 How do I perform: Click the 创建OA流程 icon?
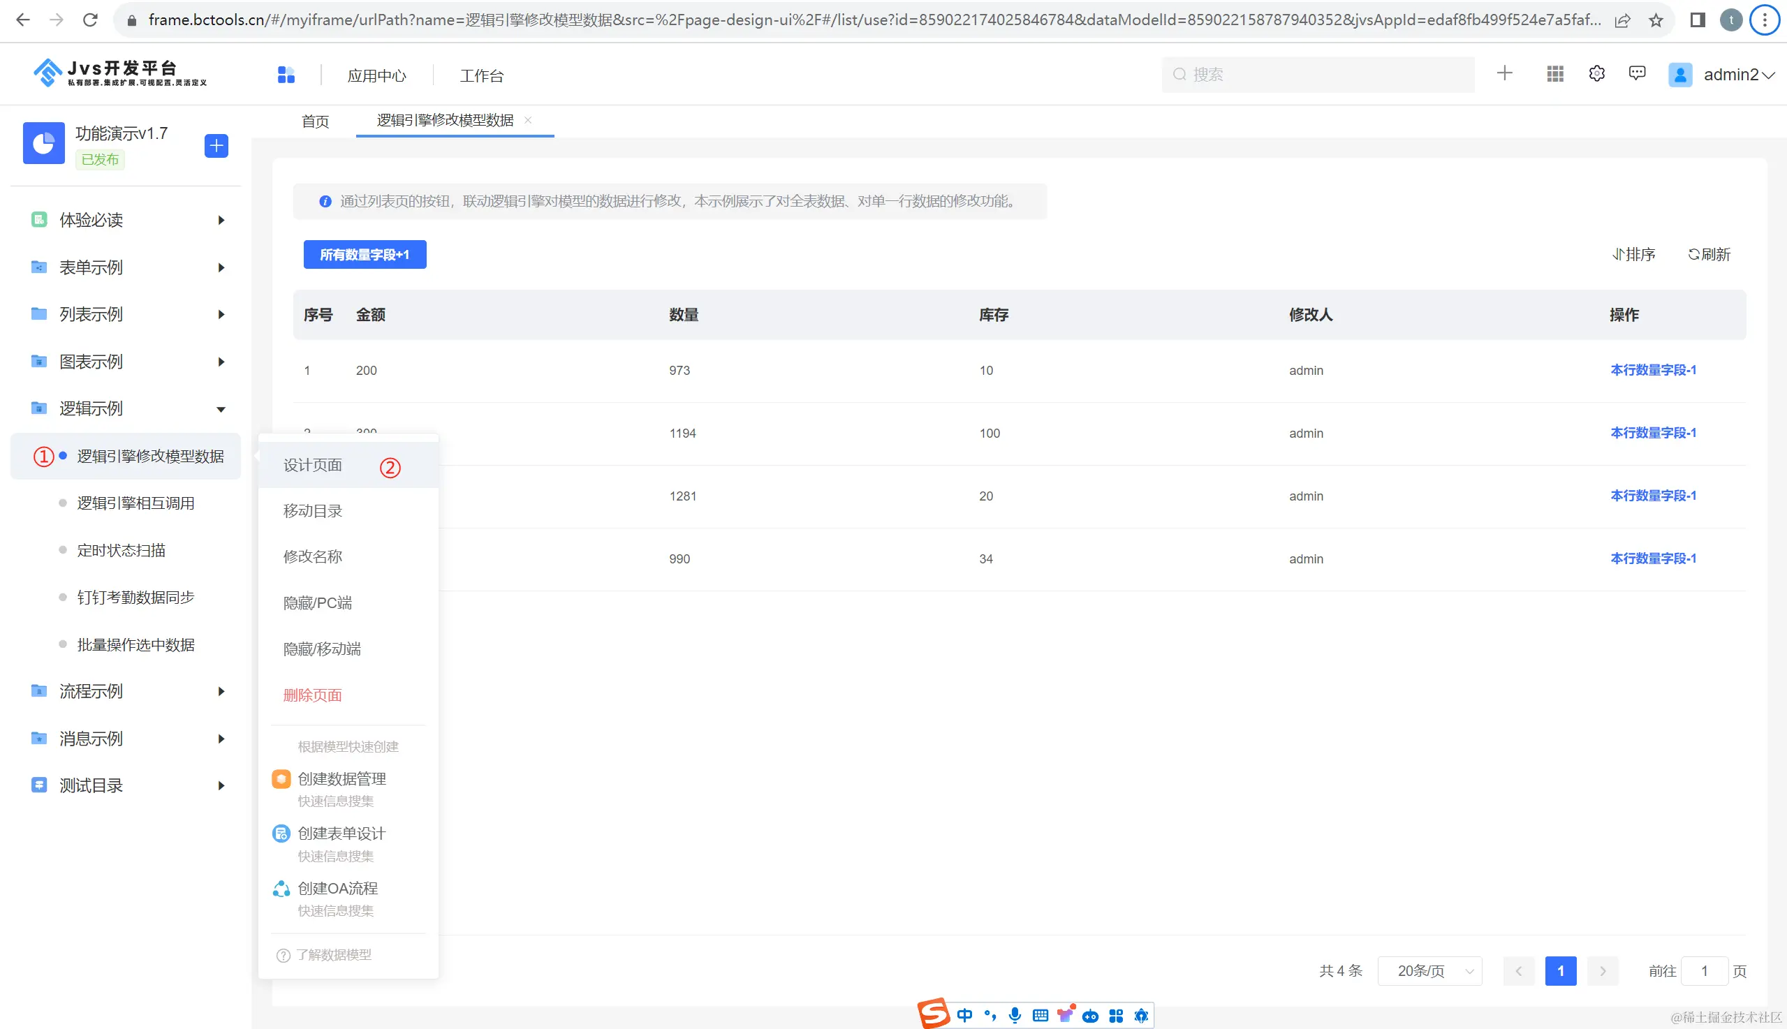[281, 889]
